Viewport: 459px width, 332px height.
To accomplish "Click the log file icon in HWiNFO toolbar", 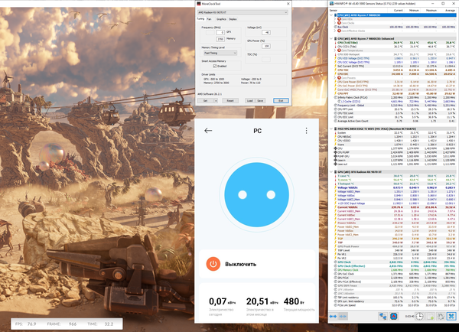I will [431, 316].
